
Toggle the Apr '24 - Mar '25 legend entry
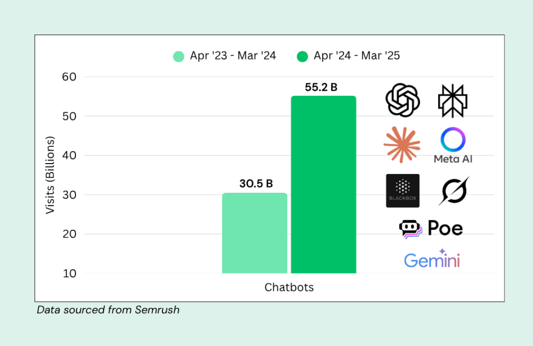(x=348, y=56)
